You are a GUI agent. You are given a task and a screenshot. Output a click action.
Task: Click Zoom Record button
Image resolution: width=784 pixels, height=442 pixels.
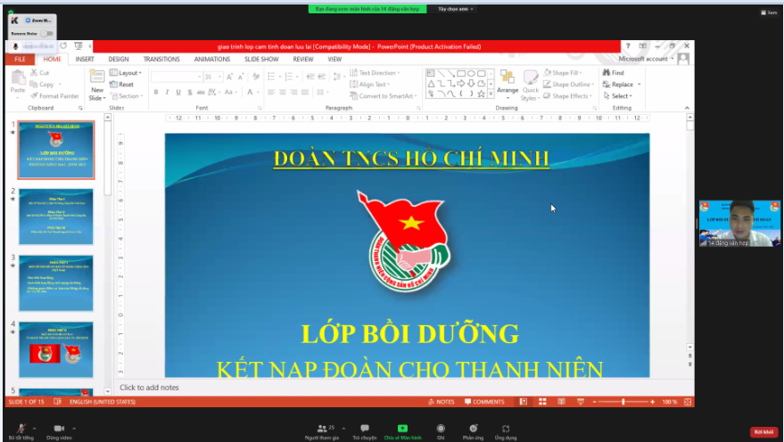pos(441,431)
